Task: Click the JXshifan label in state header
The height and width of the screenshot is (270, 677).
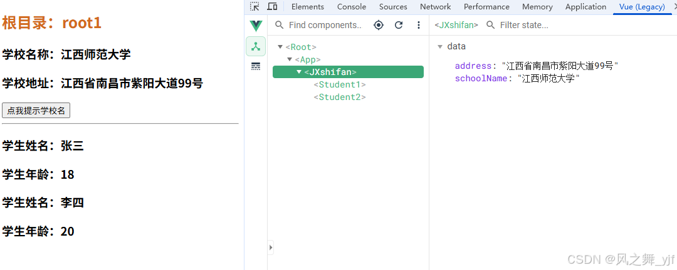Action: (x=456, y=25)
